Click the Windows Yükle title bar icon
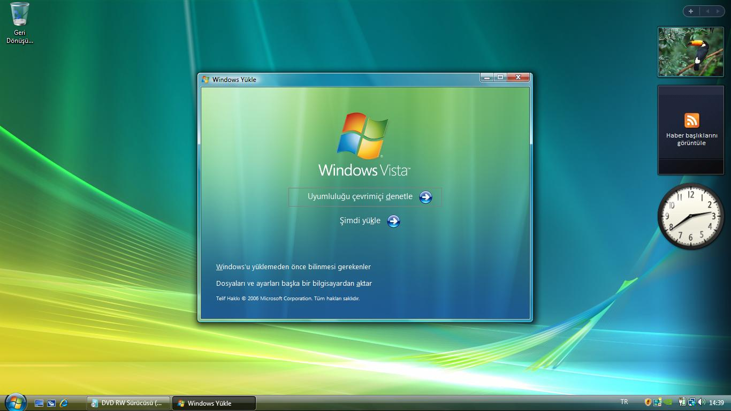Image resolution: width=731 pixels, height=411 pixels. click(205, 79)
